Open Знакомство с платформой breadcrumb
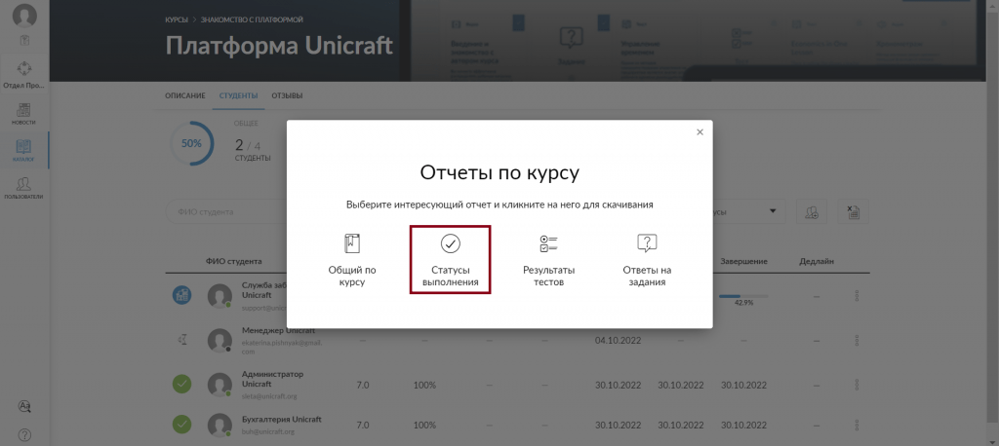This screenshot has height=446, width=999. (252, 19)
